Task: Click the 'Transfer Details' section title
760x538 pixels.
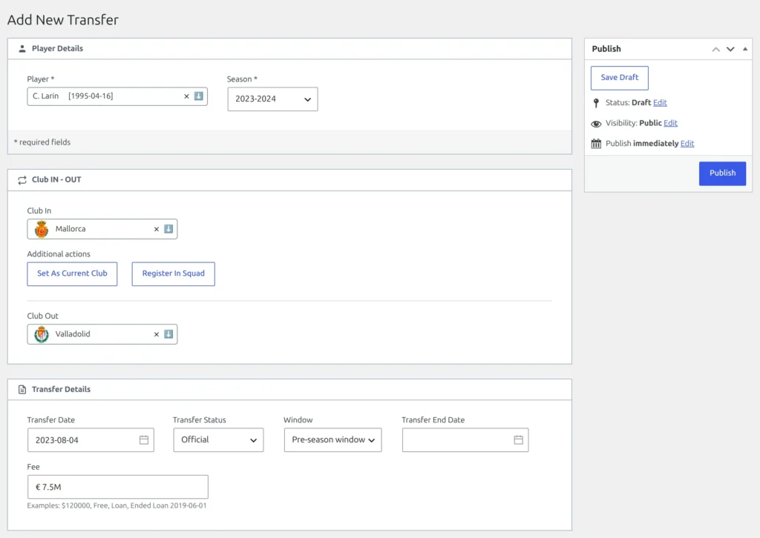Action: (x=61, y=390)
